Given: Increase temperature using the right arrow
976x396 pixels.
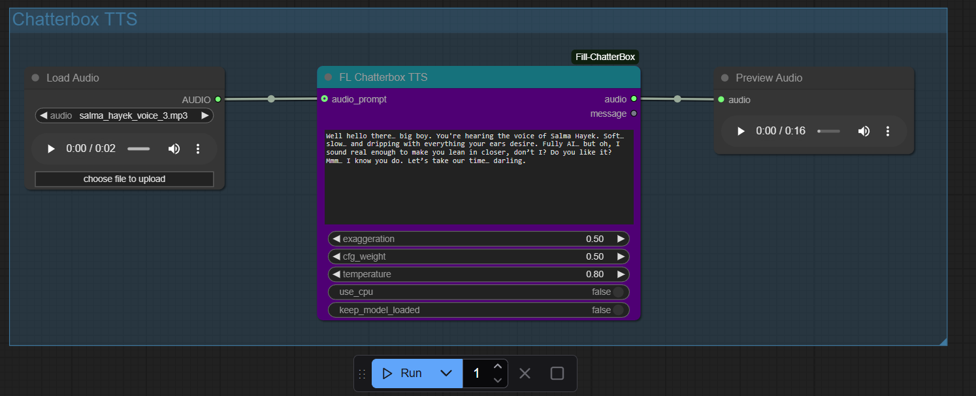Looking at the screenshot, I should (x=621, y=274).
